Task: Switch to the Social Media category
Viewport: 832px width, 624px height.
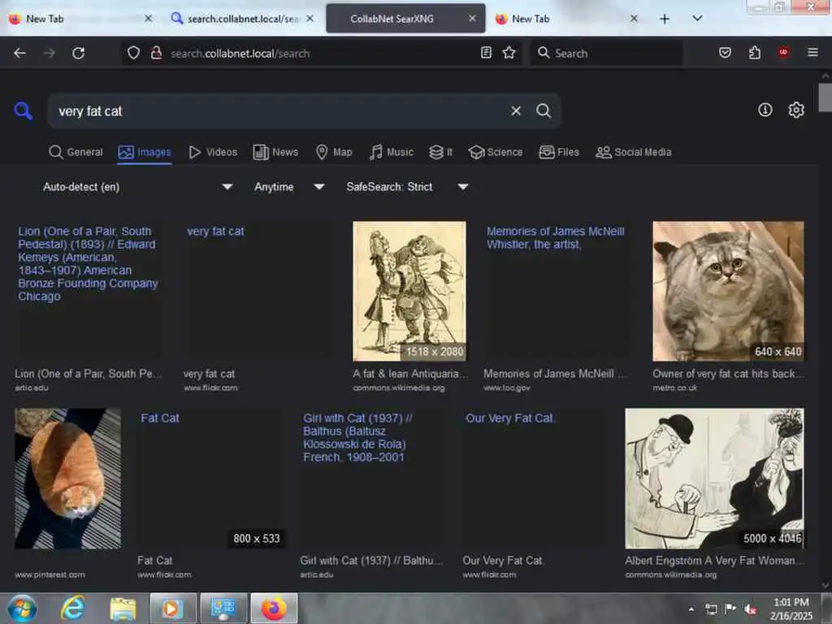Action: pos(634,152)
